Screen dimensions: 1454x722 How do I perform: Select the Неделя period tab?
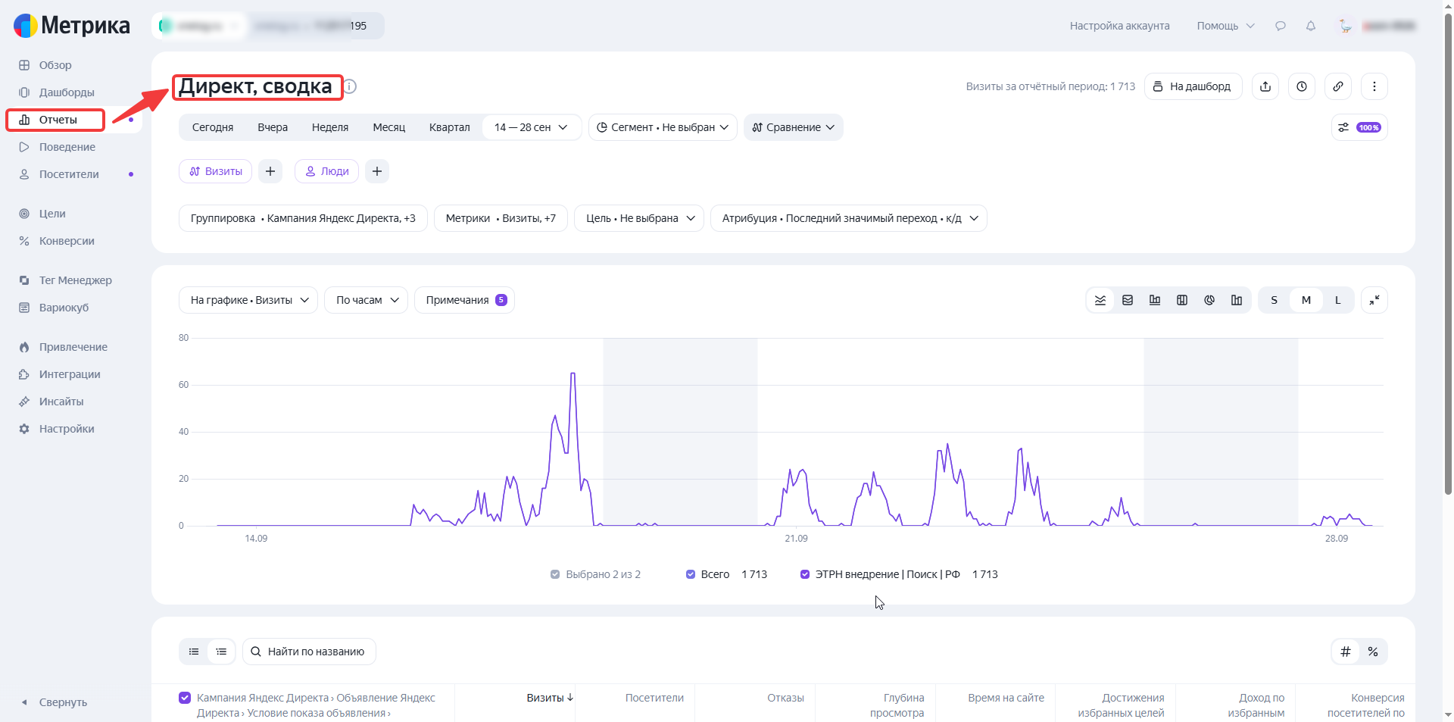[x=330, y=127]
